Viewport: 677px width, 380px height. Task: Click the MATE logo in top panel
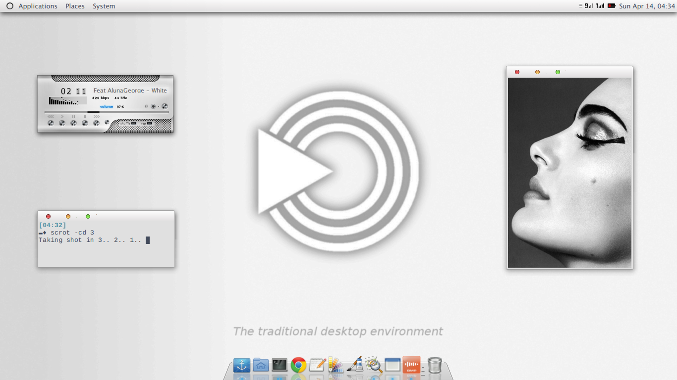click(10, 6)
